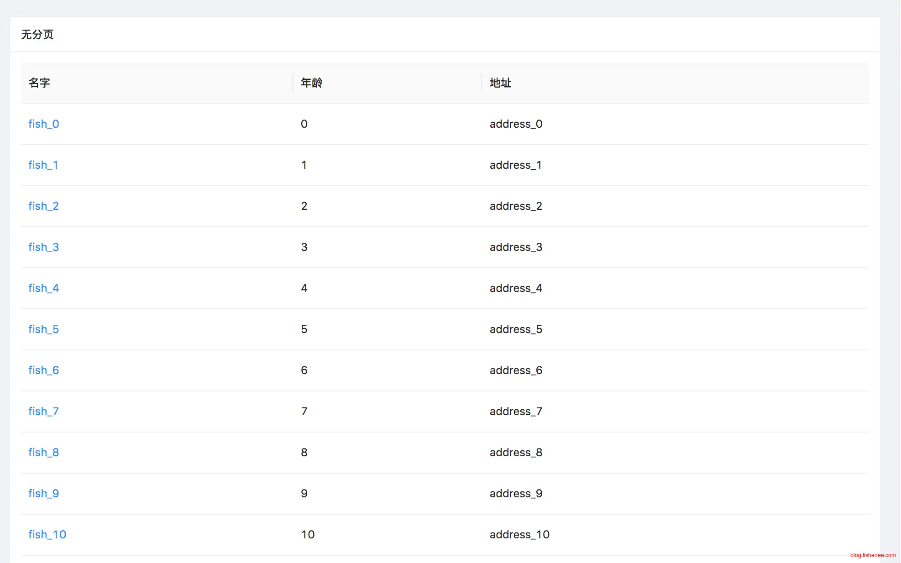Select the address_5 table cell
This screenshot has height=563, width=901.
[516, 329]
